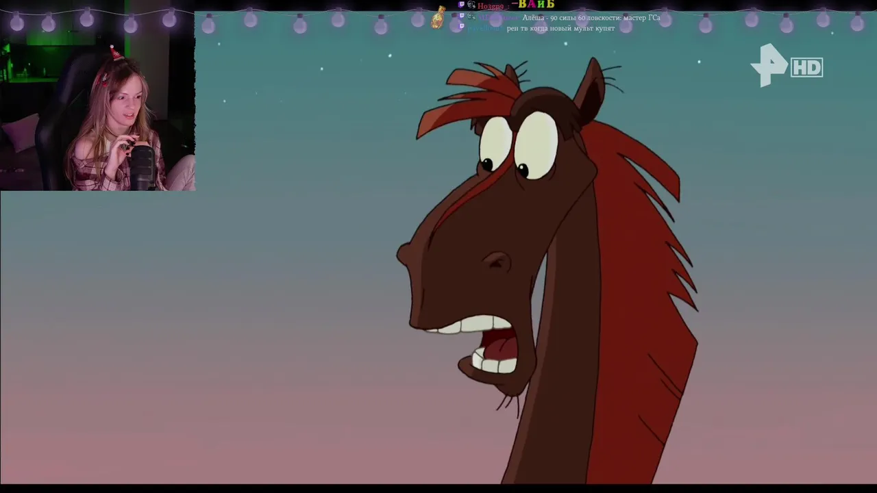Click the colorful "ВАиБ" chat text

click(536, 5)
